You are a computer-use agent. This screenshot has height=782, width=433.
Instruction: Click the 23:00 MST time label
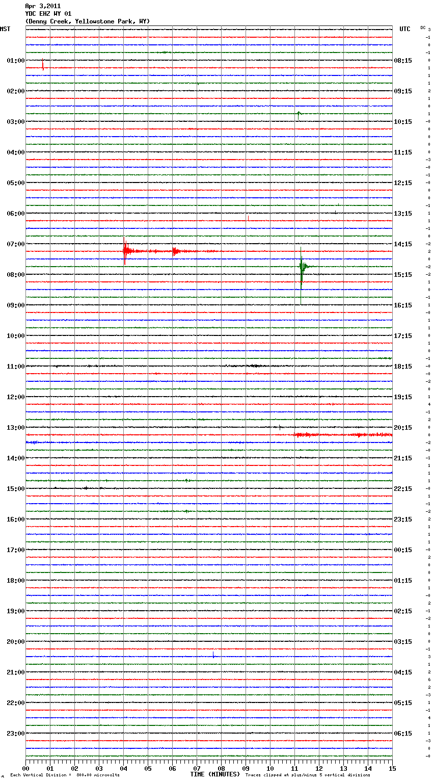(x=15, y=734)
